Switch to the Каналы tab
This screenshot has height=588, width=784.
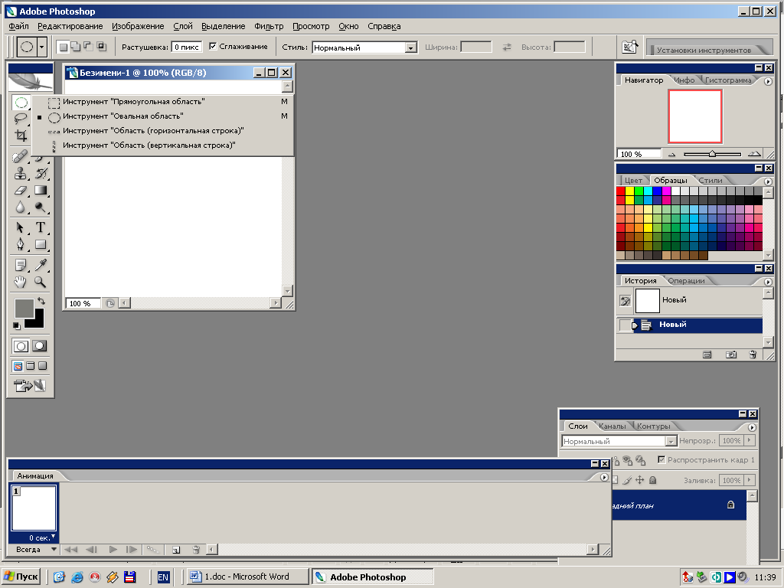tap(612, 426)
